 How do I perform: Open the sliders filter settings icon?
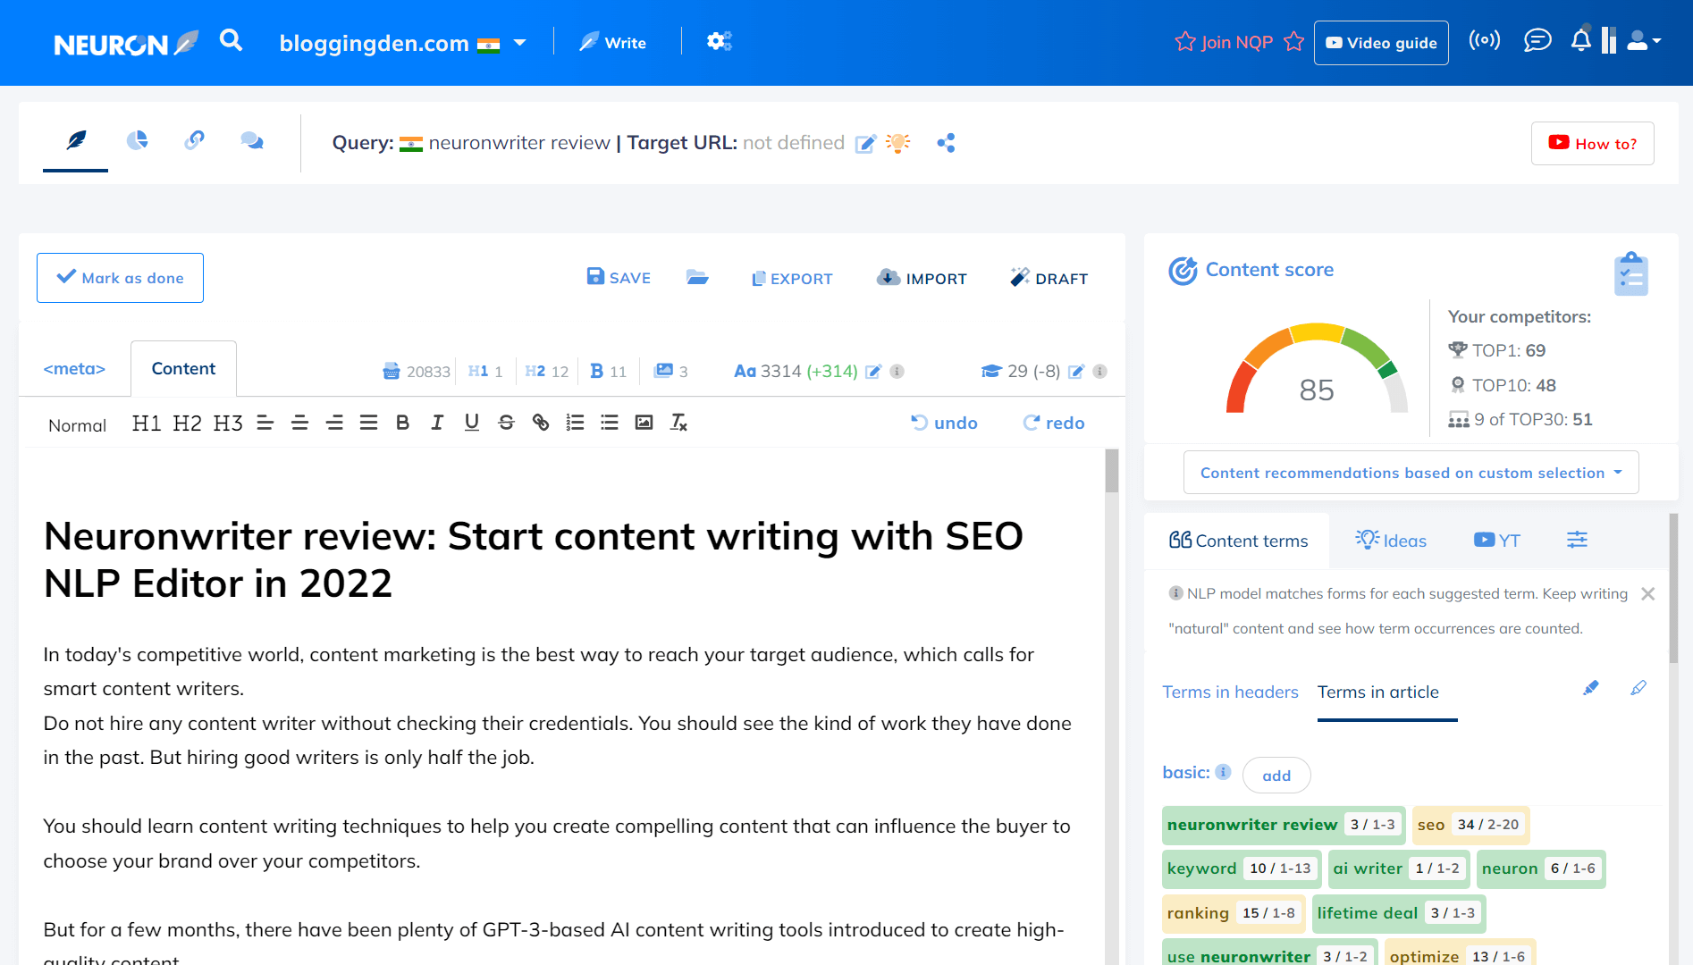[x=1577, y=540]
